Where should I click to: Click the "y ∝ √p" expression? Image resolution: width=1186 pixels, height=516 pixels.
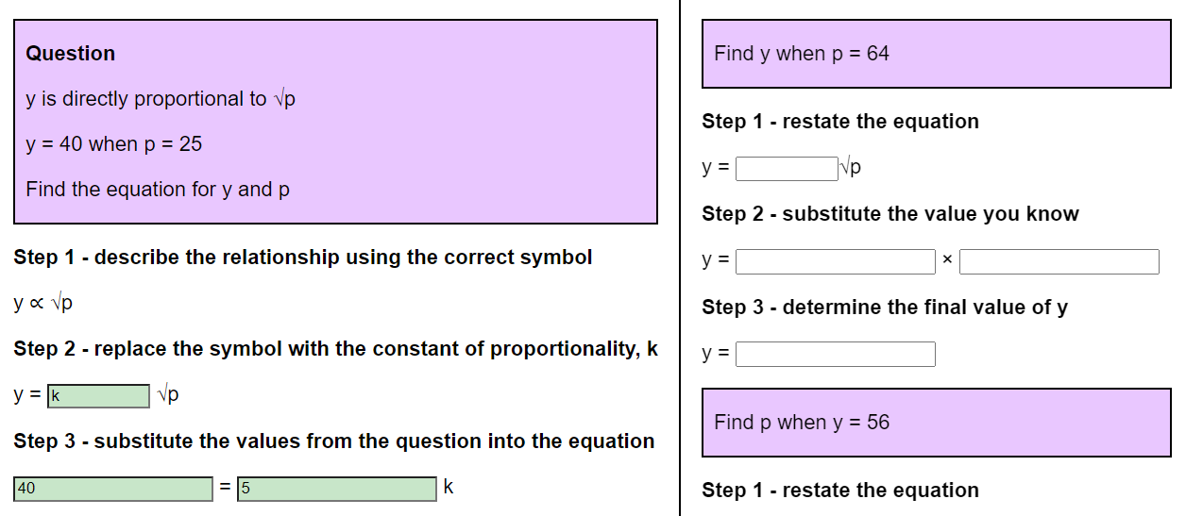43,304
